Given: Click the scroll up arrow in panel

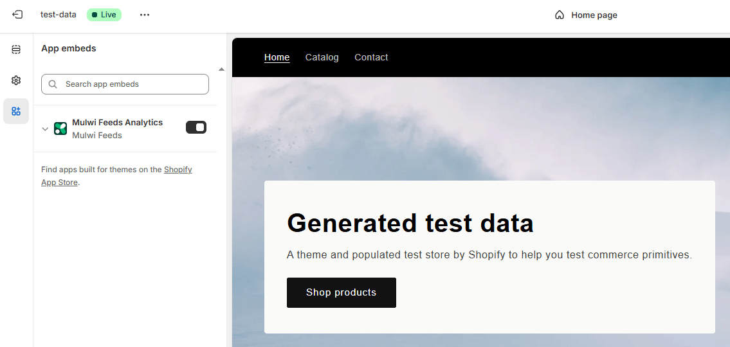Looking at the screenshot, I should 222,69.
